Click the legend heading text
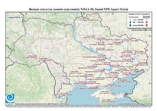157x111 pixels. click(139, 14)
